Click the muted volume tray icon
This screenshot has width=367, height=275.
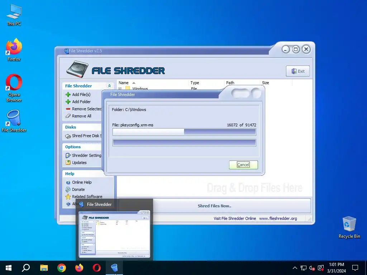pyautogui.click(x=312, y=268)
